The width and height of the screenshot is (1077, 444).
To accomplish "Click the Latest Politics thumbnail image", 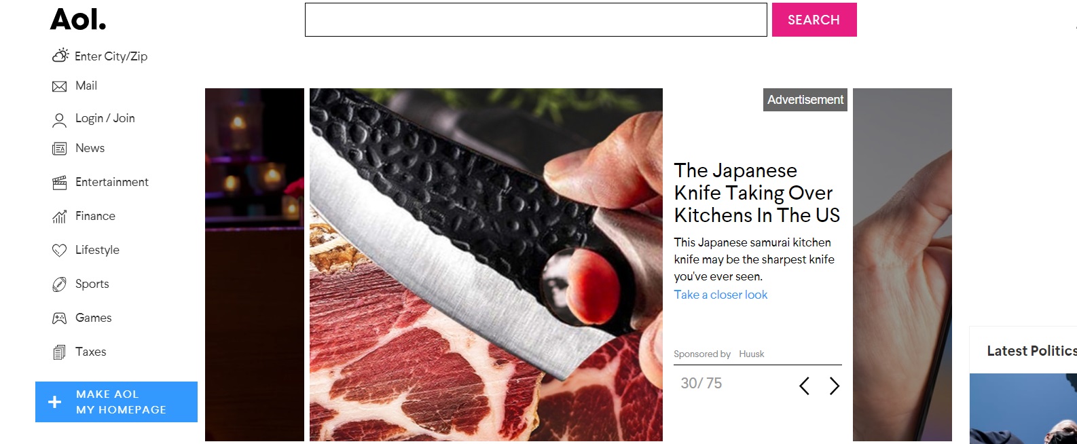I will 1023,409.
